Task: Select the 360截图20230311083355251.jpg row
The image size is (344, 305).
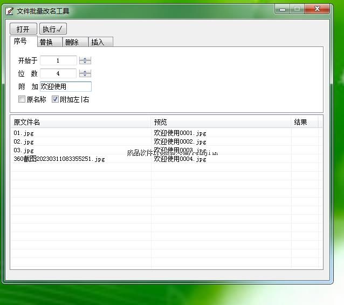Action: tap(167, 159)
